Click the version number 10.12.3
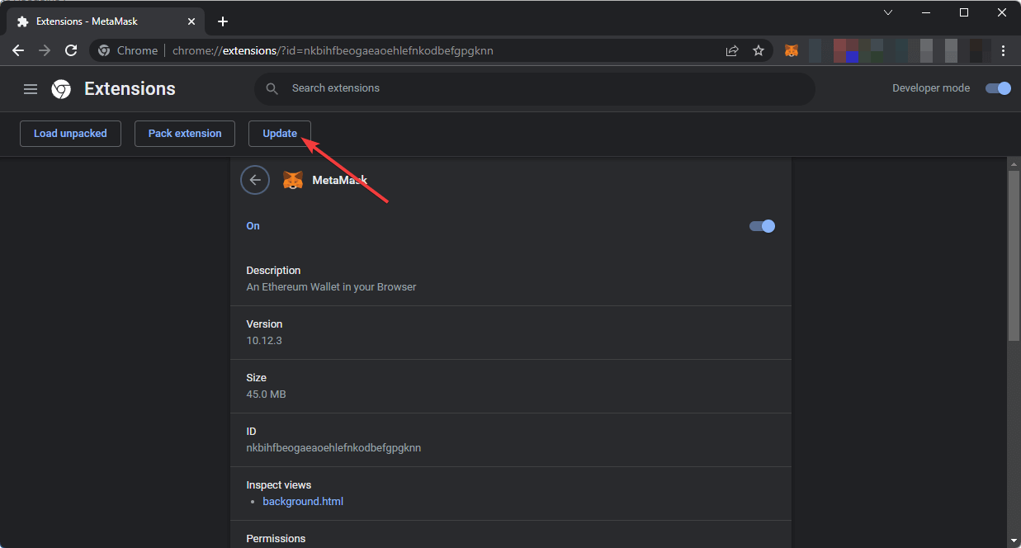The image size is (1021, 548). coord(264,341)
